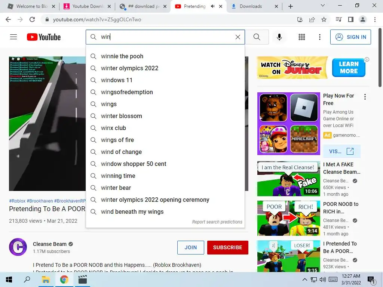Screen dimensions: 383x287
Task: Open options for Play Now For Free ad
Action: tap(365, 97)
